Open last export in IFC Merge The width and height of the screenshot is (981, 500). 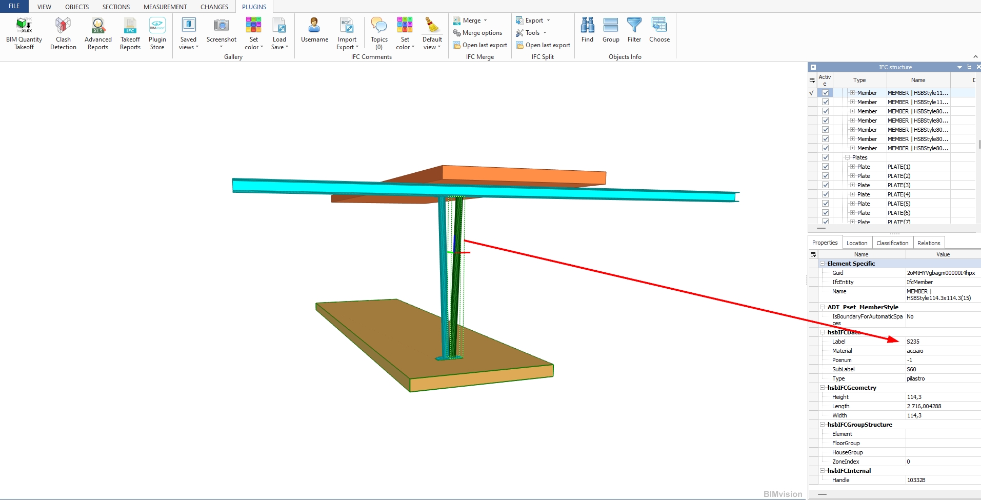(x=480, y=45)
